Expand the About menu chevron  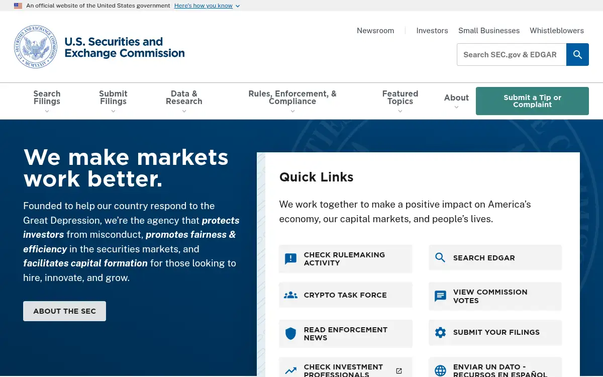coord(456,107)
